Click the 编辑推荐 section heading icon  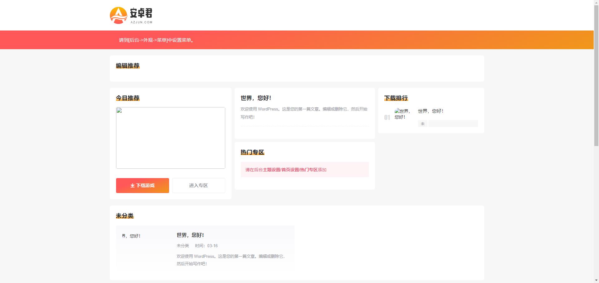coord(128,66)
